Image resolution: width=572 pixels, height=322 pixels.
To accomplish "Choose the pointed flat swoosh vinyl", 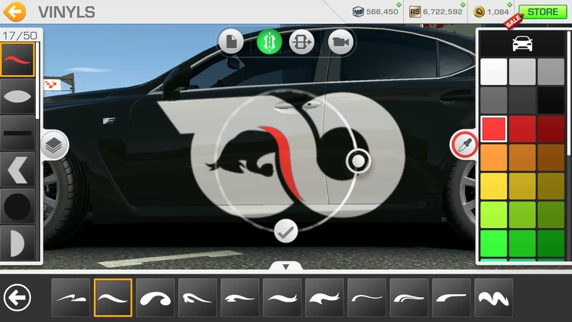I will (x=240, y=298).
